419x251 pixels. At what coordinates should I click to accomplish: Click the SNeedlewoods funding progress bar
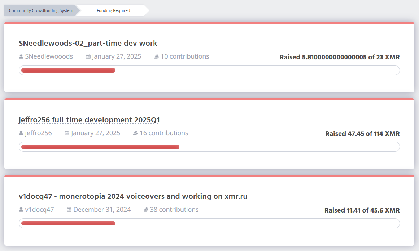(209, 70)
